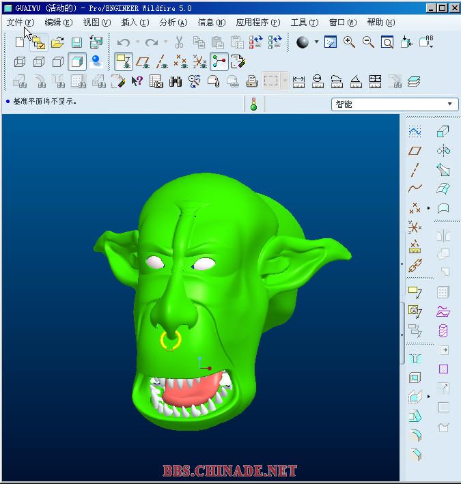Open the set working directory icon
This screenshot has height=484, width=461.
[x=39, y=42]
